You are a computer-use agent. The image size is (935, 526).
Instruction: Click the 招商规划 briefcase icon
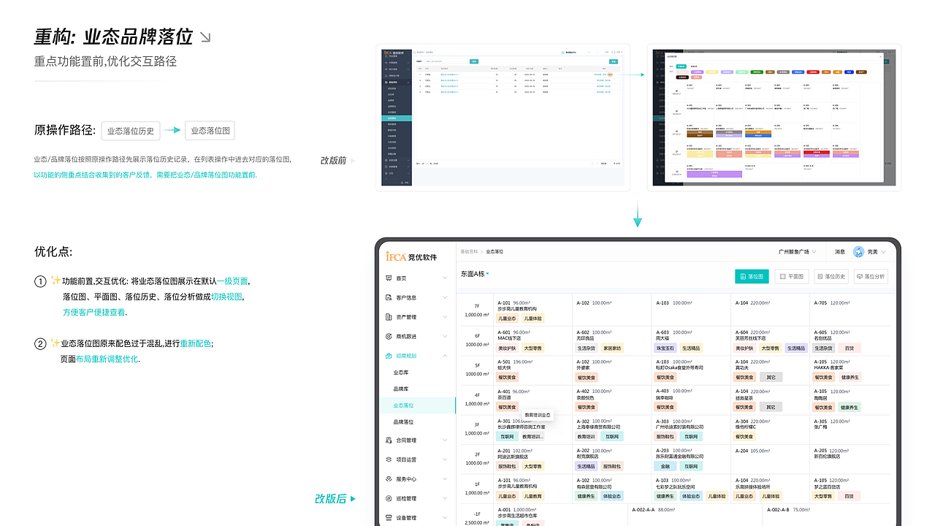[388, 356]
